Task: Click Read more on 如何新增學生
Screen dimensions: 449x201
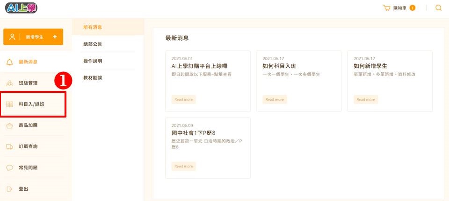Action: 366,99
